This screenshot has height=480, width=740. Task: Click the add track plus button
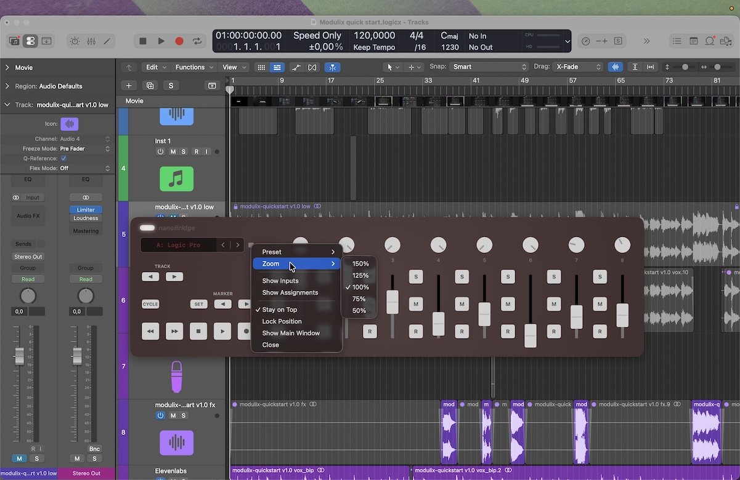(129, 86)
